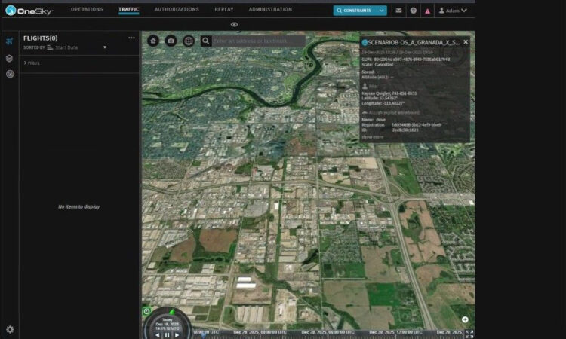View alerts via the warning triangle
The height and width of the screenshot is (339, 566).
(429, 11)
